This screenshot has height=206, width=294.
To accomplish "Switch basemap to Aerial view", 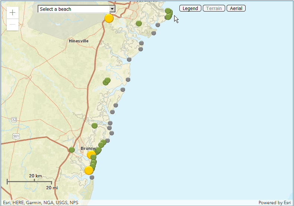I will coord(236,8).
